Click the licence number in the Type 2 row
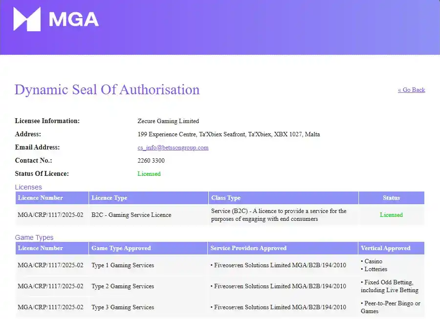 [50, 286]
